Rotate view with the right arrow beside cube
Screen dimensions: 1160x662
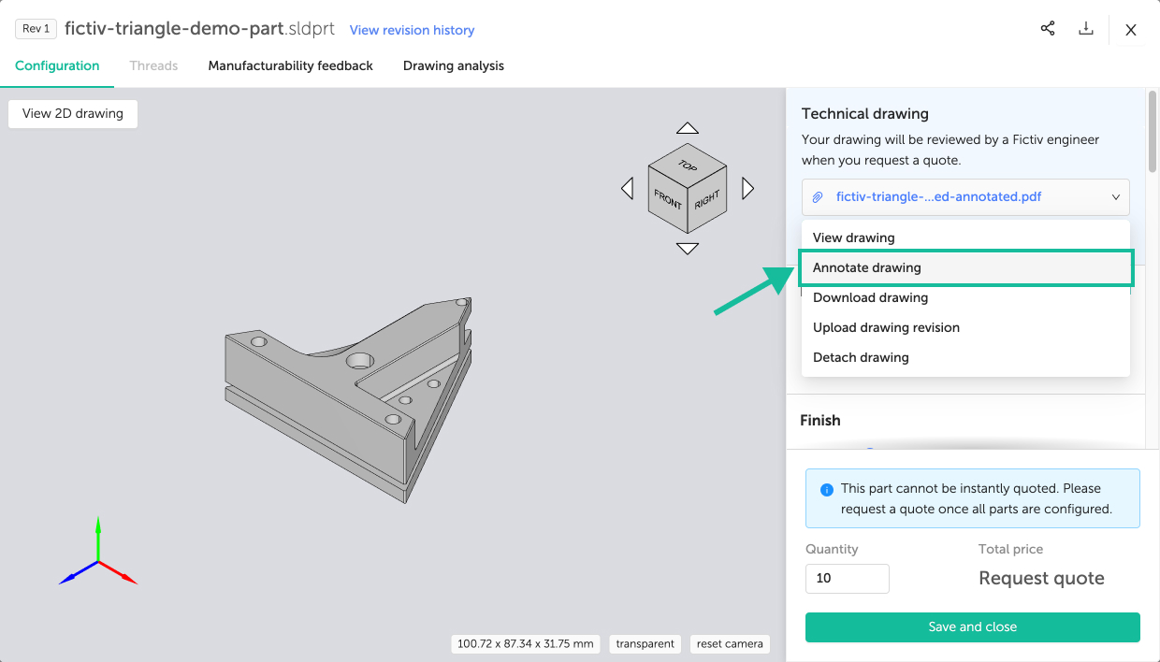pyautogui.click(x=747, y=189)
